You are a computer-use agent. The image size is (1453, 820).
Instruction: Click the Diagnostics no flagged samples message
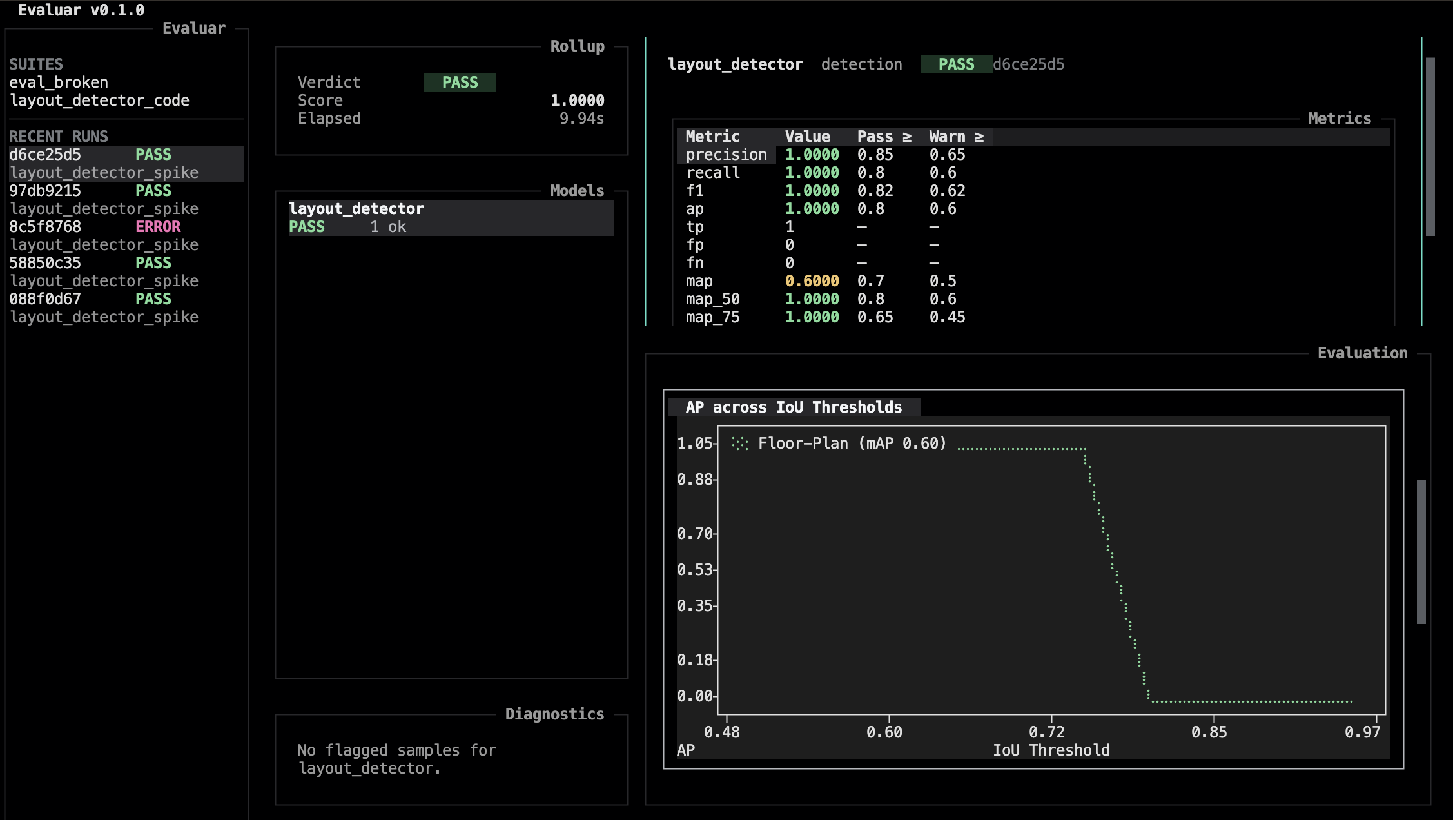coord(397,759)
